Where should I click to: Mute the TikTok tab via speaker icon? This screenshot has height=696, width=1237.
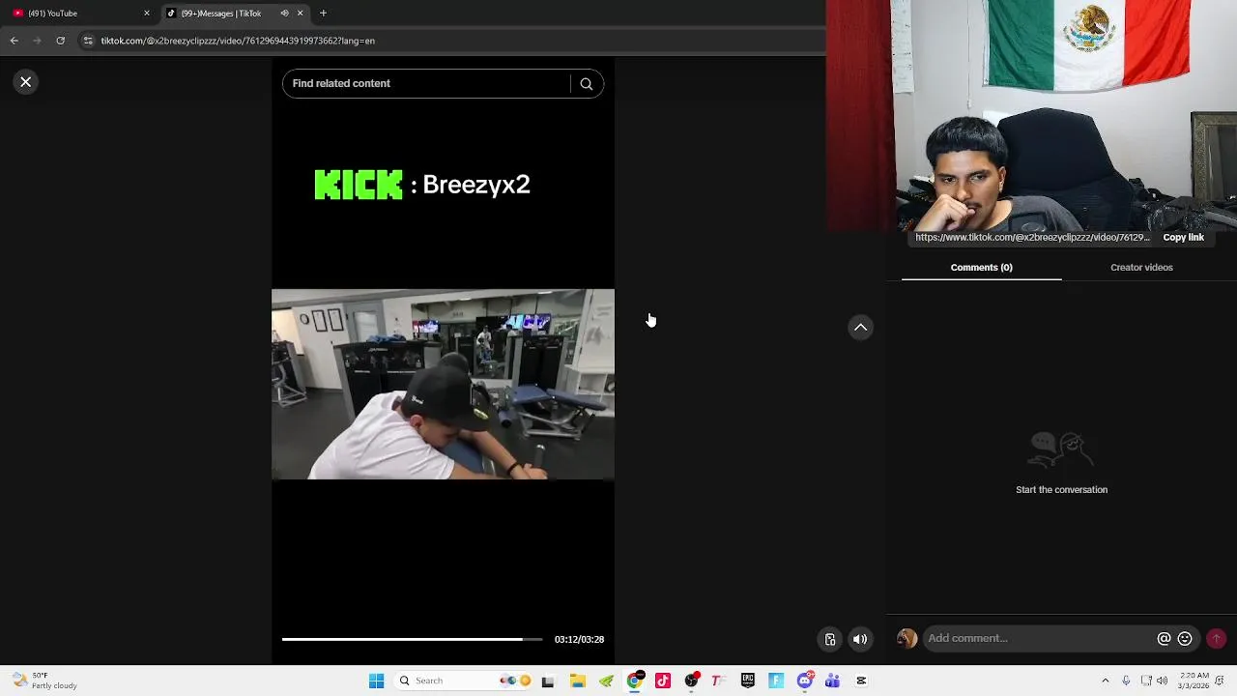click(x=284, y=14)
